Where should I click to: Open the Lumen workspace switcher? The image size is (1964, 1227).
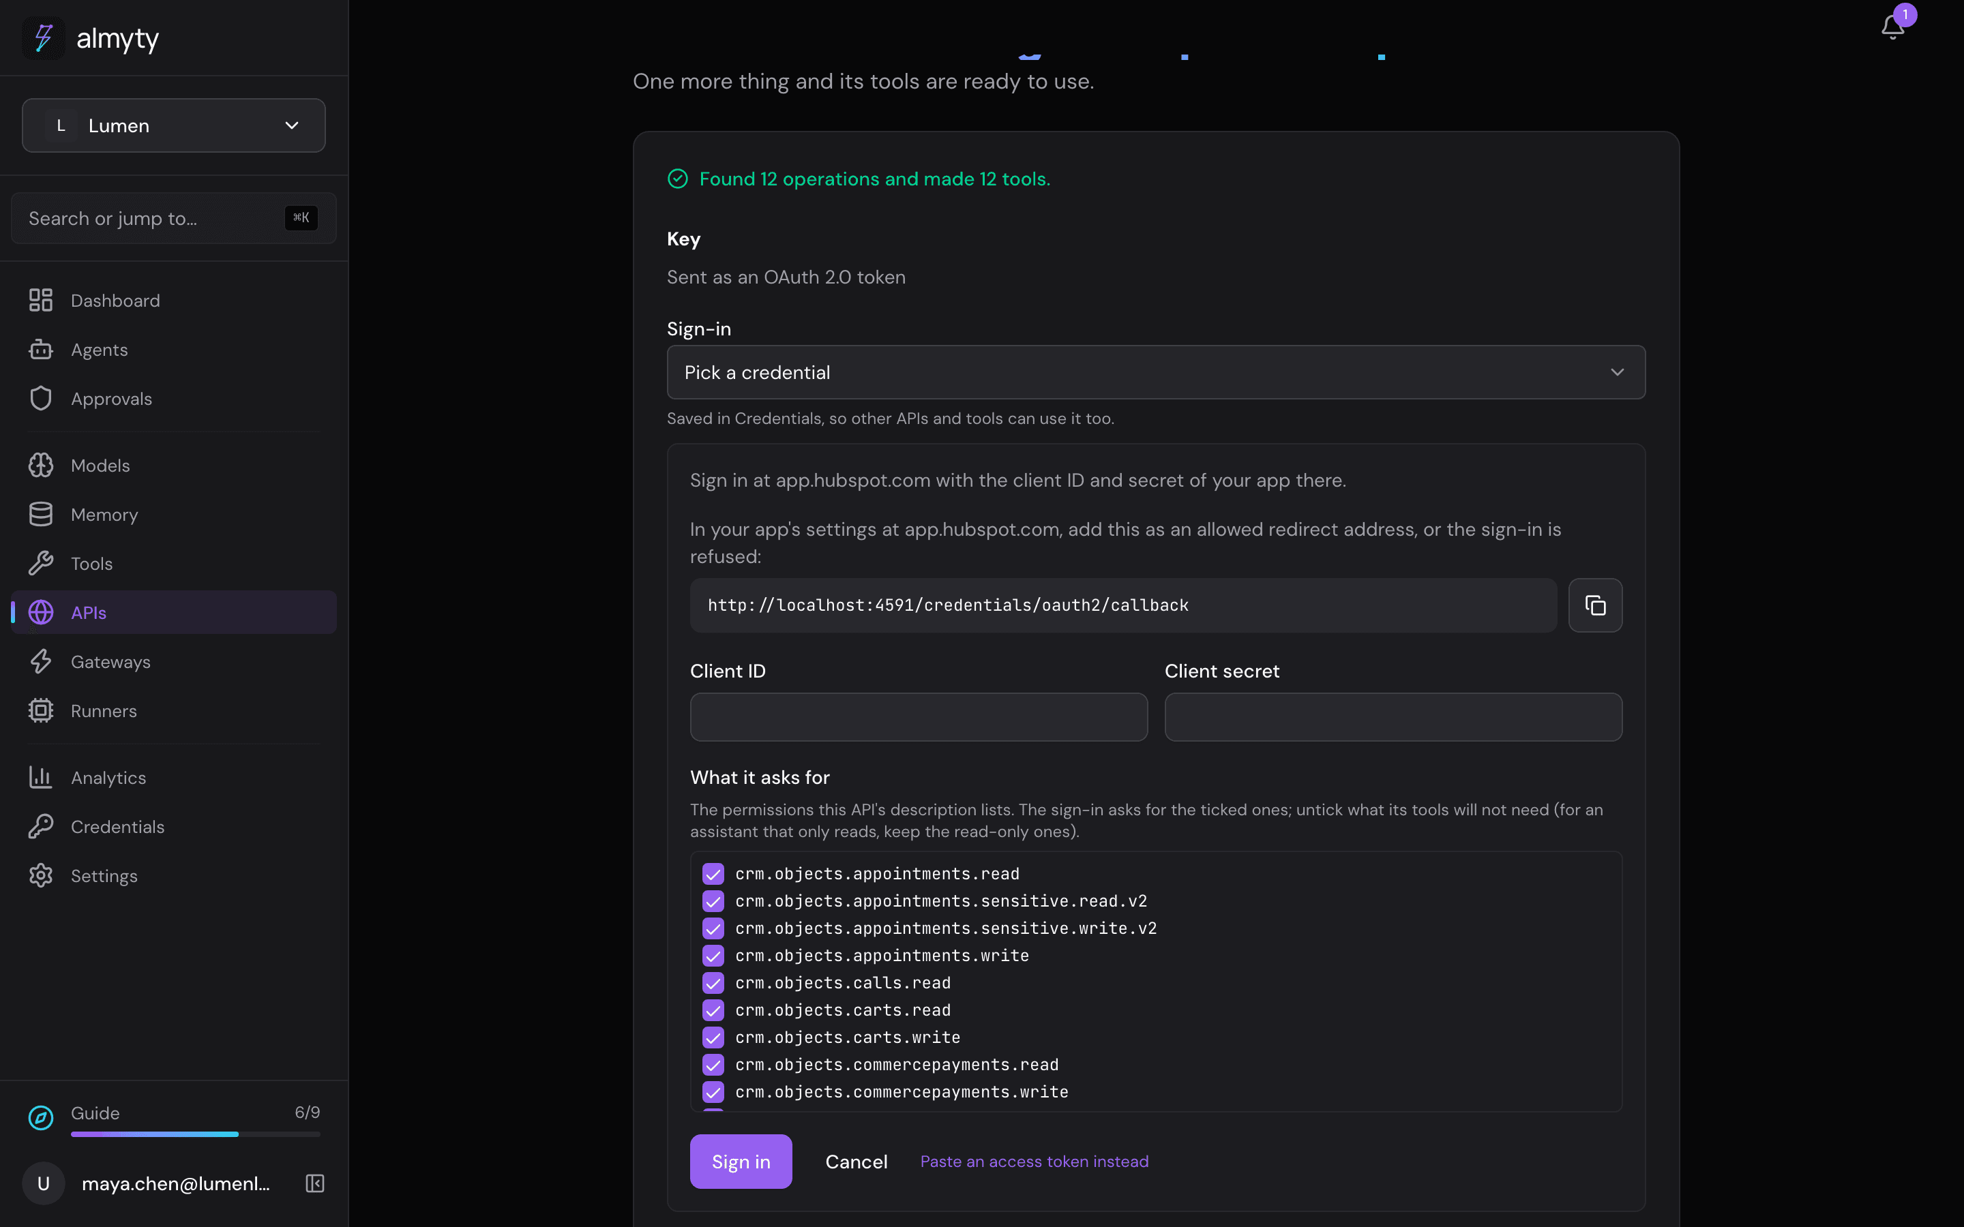(x=174, y=126)
